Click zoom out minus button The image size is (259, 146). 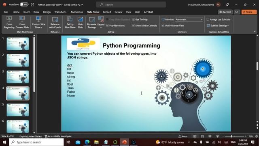pyautogui.click(x=223, y=136)
